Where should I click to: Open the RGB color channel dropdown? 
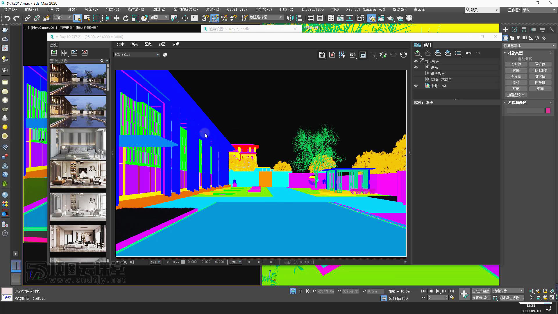[x=137, y=55]
